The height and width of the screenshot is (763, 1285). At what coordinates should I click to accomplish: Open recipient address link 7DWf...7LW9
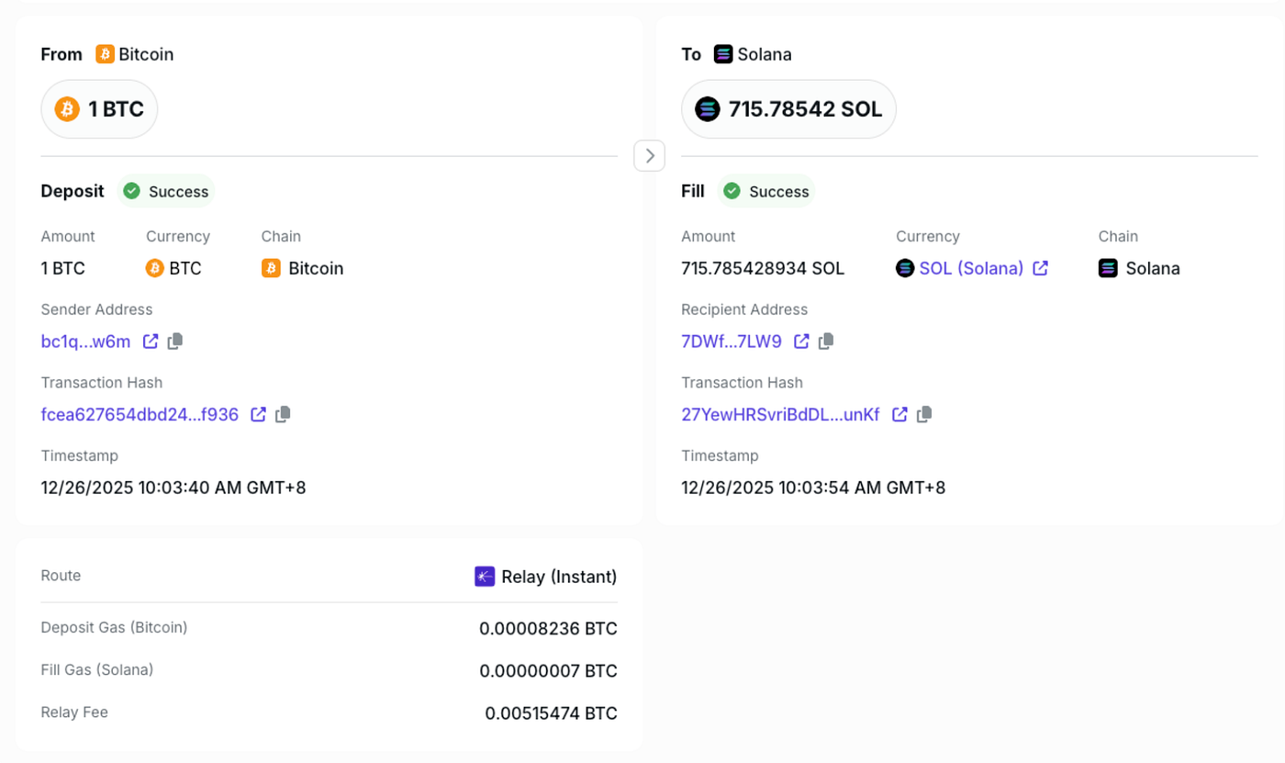point(732,342)
